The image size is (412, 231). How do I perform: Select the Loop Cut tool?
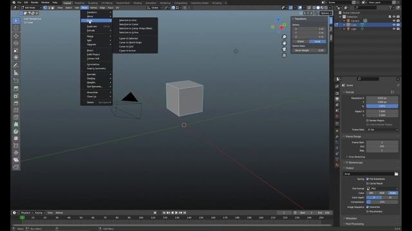pos(16,110)
